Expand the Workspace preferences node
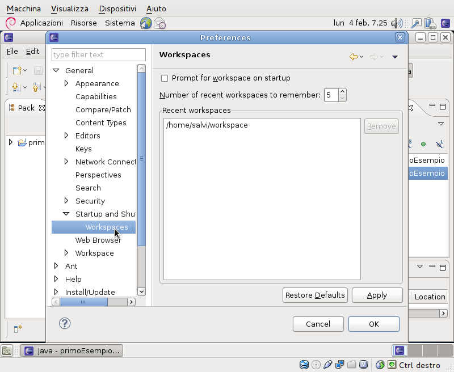Image resolution: width=454 pixels, height=372 pixels. click(x=66, y=253)
